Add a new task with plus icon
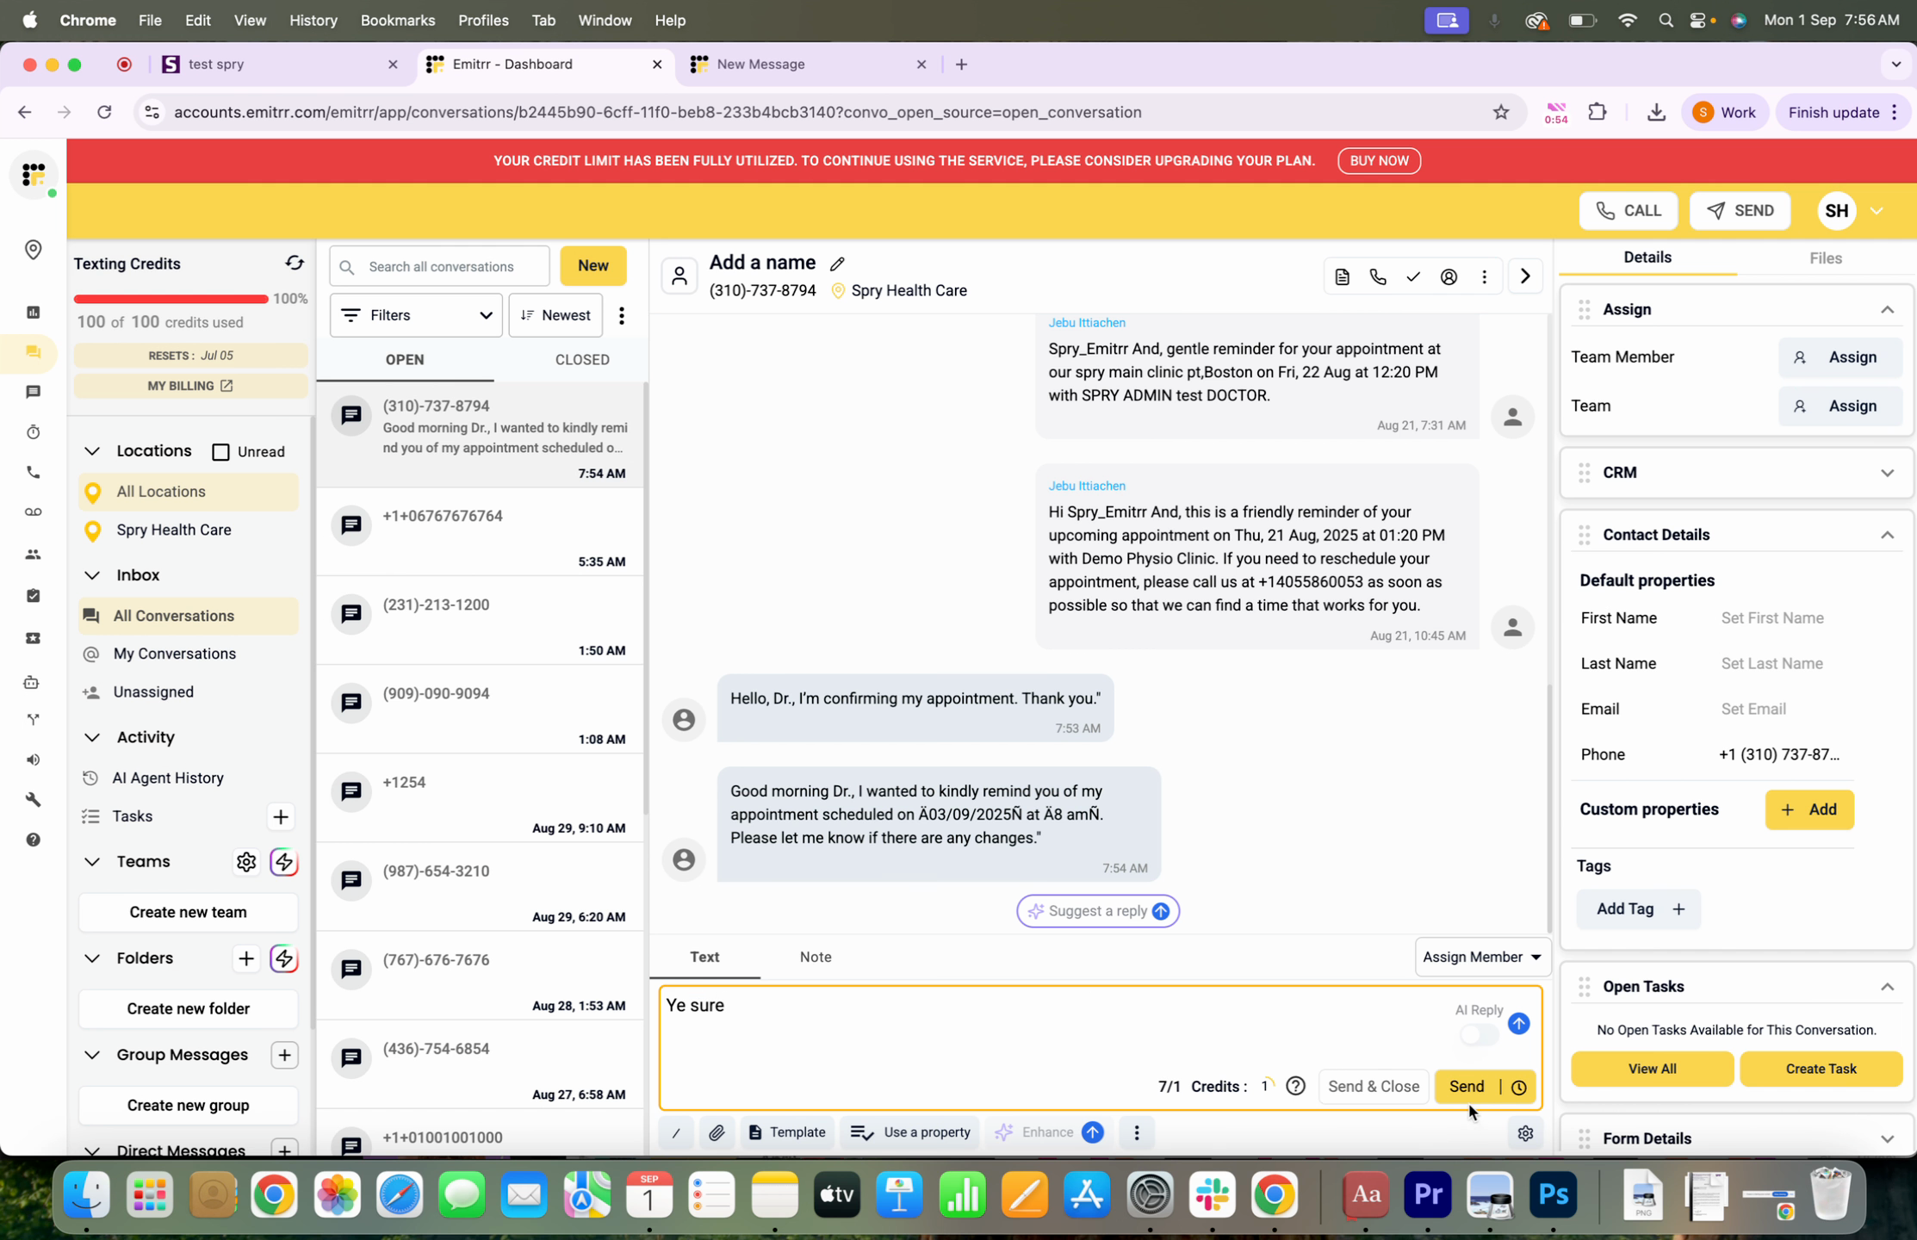This screenshot has height=1240, width=1917. pos(281,816)
